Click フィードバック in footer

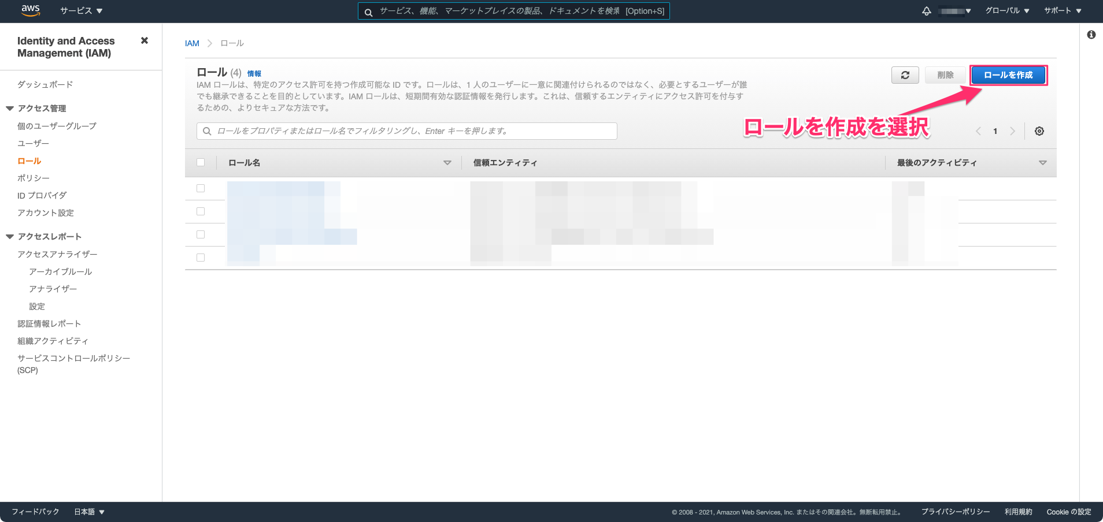pos(35,512)
